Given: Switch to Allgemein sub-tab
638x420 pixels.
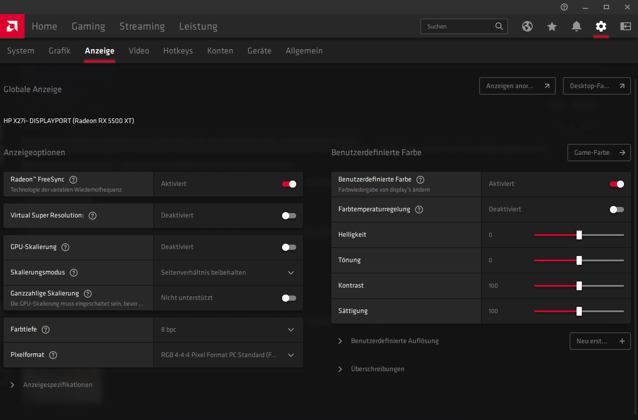Looking at the screenshot, I should pyautogui.click(x=304, y=51).
